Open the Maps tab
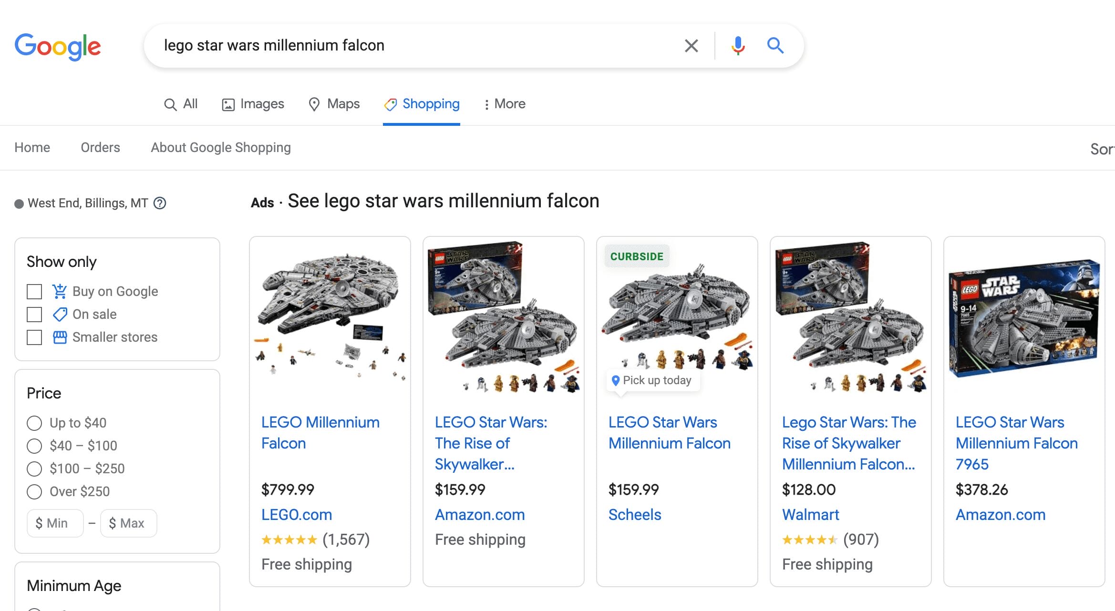 click(x=334, y=104)
